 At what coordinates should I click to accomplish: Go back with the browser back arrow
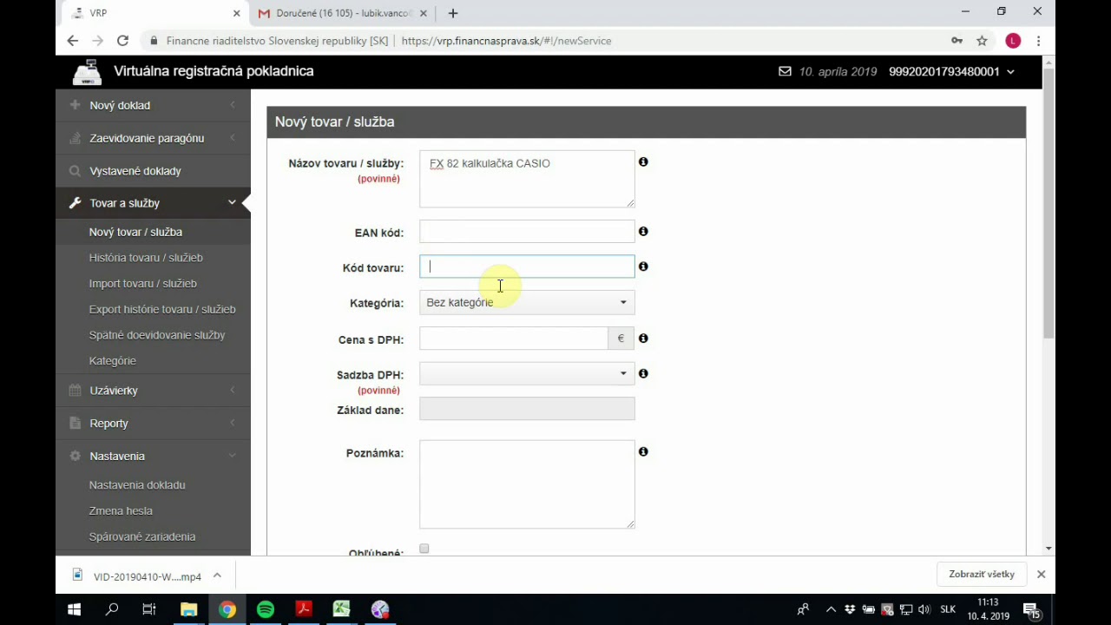coord(73,41)
